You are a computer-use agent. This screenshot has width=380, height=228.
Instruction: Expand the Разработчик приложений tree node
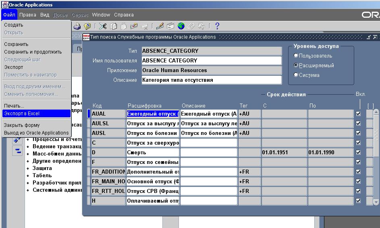coord(28,183)
